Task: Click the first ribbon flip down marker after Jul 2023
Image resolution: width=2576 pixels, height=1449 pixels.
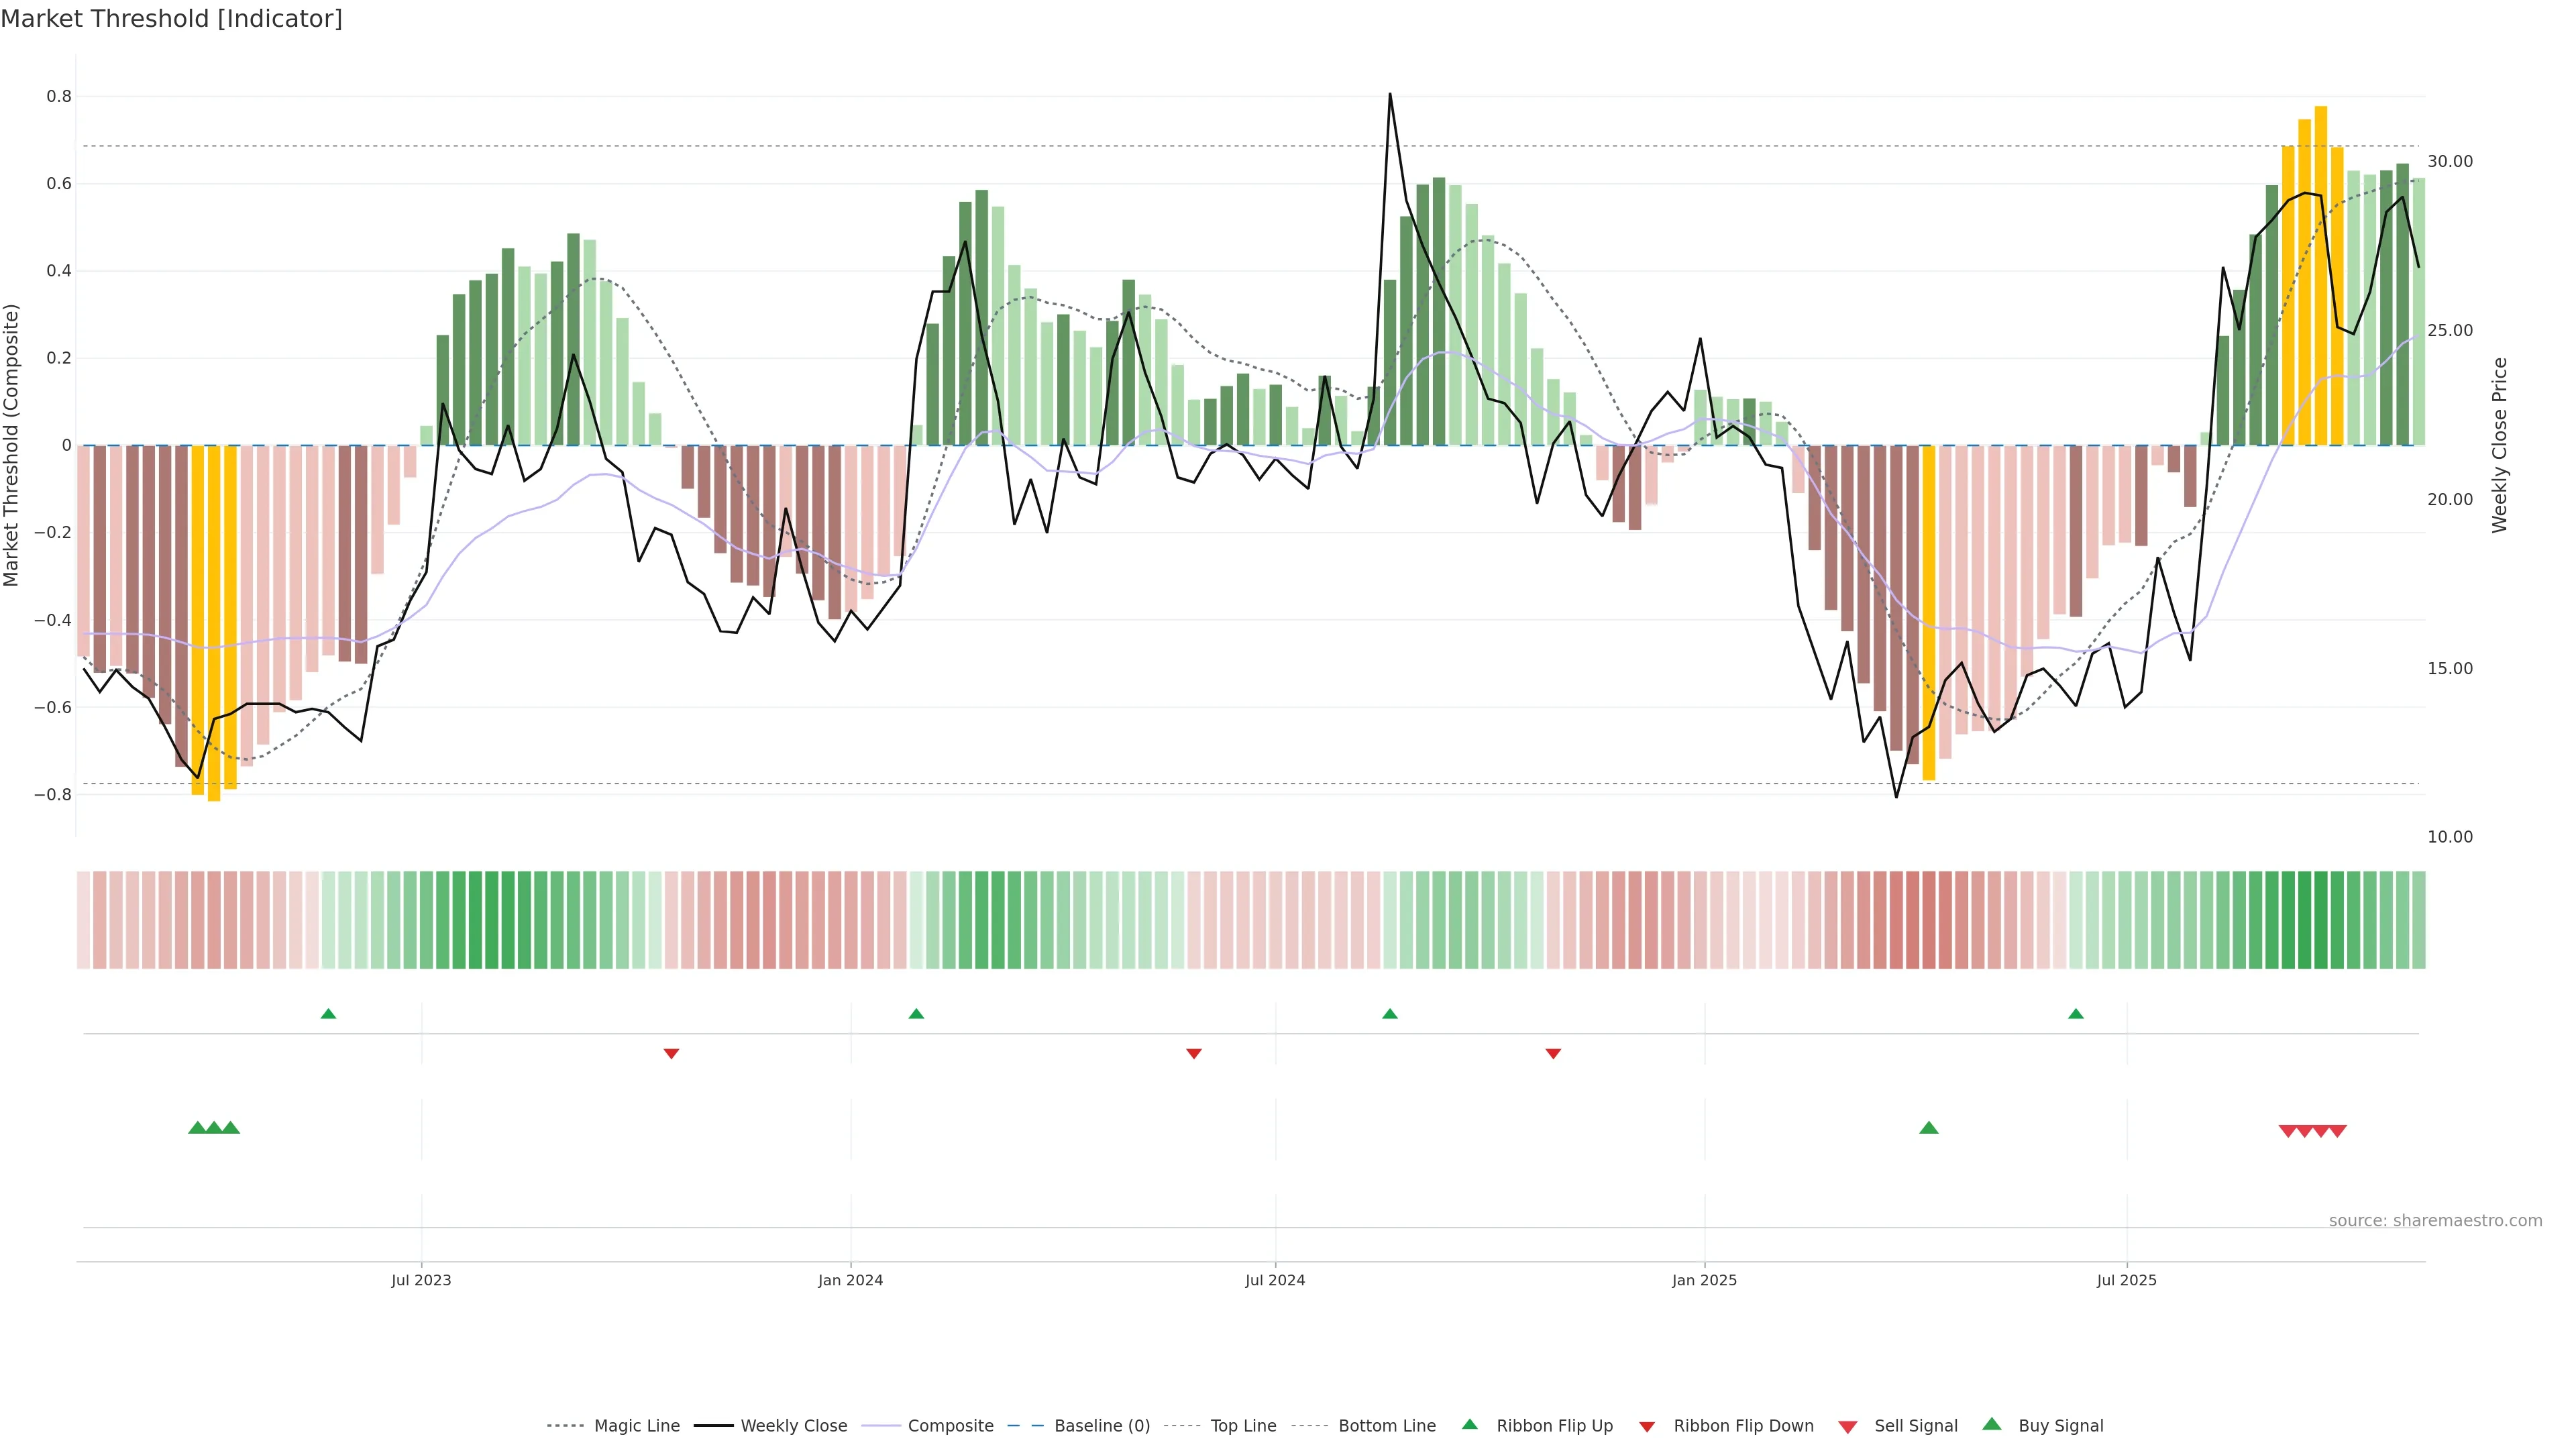Action: point(672,1054)
